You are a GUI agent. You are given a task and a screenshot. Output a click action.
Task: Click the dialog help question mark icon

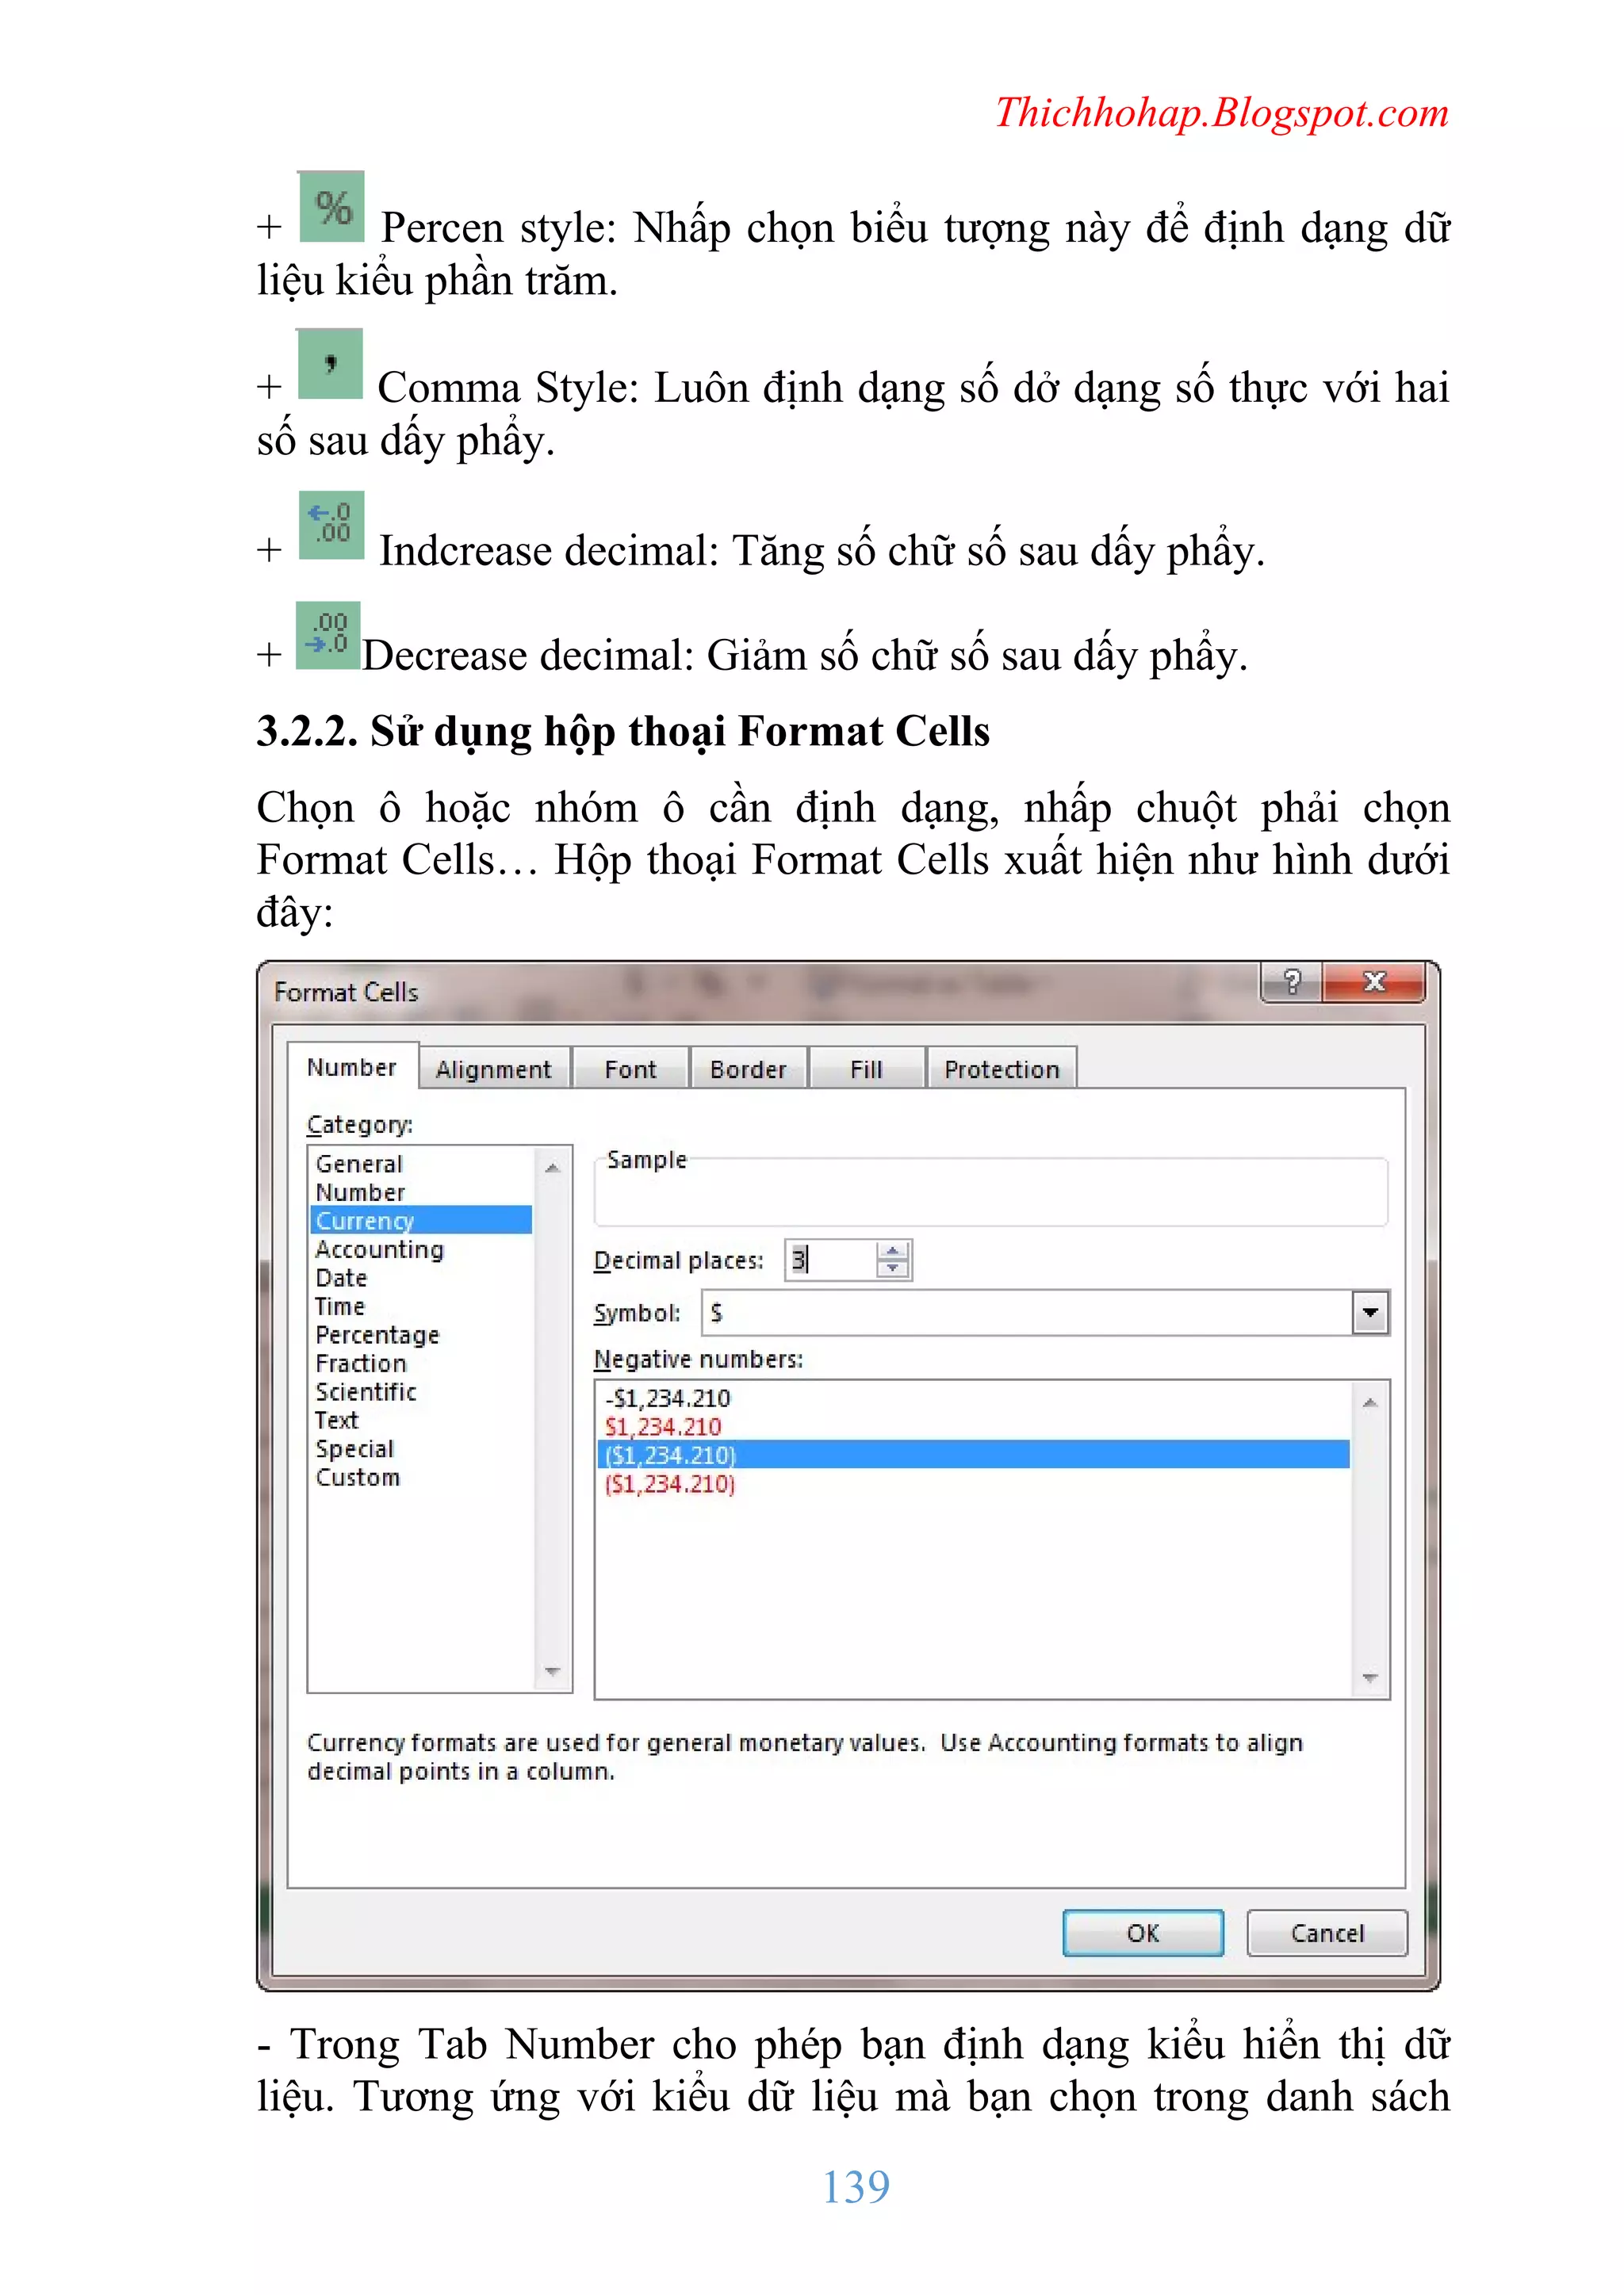(1292, 982)
